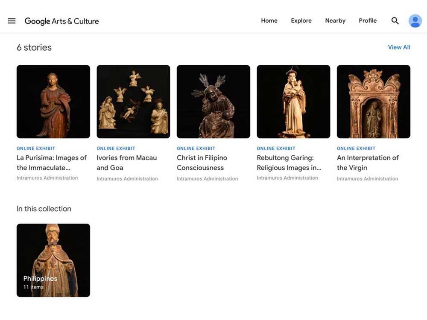This screenshot has height=320, width=427.
Task: Open the Profile page
Action: (368, 20)
